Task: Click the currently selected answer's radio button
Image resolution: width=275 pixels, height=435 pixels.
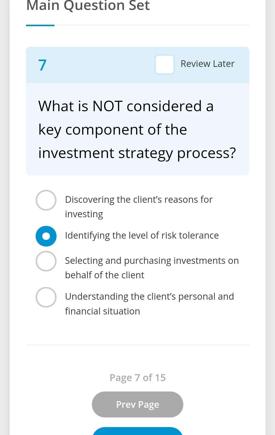Action: pyautogui.click(x=46, y=236)
